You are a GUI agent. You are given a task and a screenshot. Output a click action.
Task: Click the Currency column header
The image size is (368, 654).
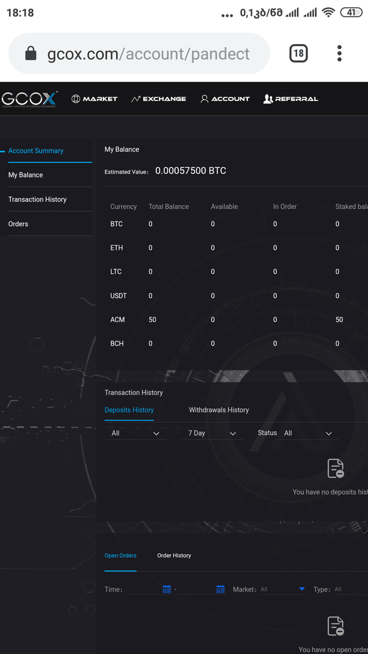(x=123, y=206)
